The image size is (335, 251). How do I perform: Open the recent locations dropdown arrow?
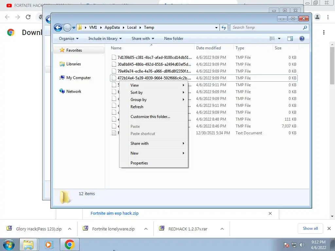74,27
